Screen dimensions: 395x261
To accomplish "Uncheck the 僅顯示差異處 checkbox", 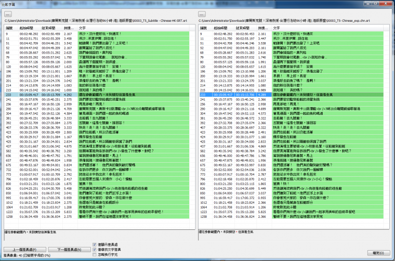I will coord(95,245).
